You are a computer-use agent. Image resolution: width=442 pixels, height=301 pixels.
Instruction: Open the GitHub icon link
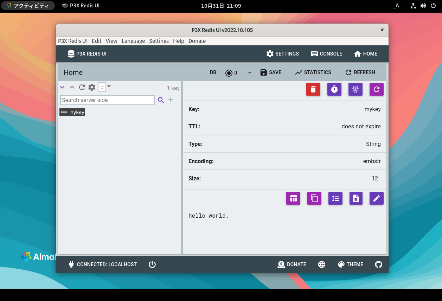click(x=378, y=264)
